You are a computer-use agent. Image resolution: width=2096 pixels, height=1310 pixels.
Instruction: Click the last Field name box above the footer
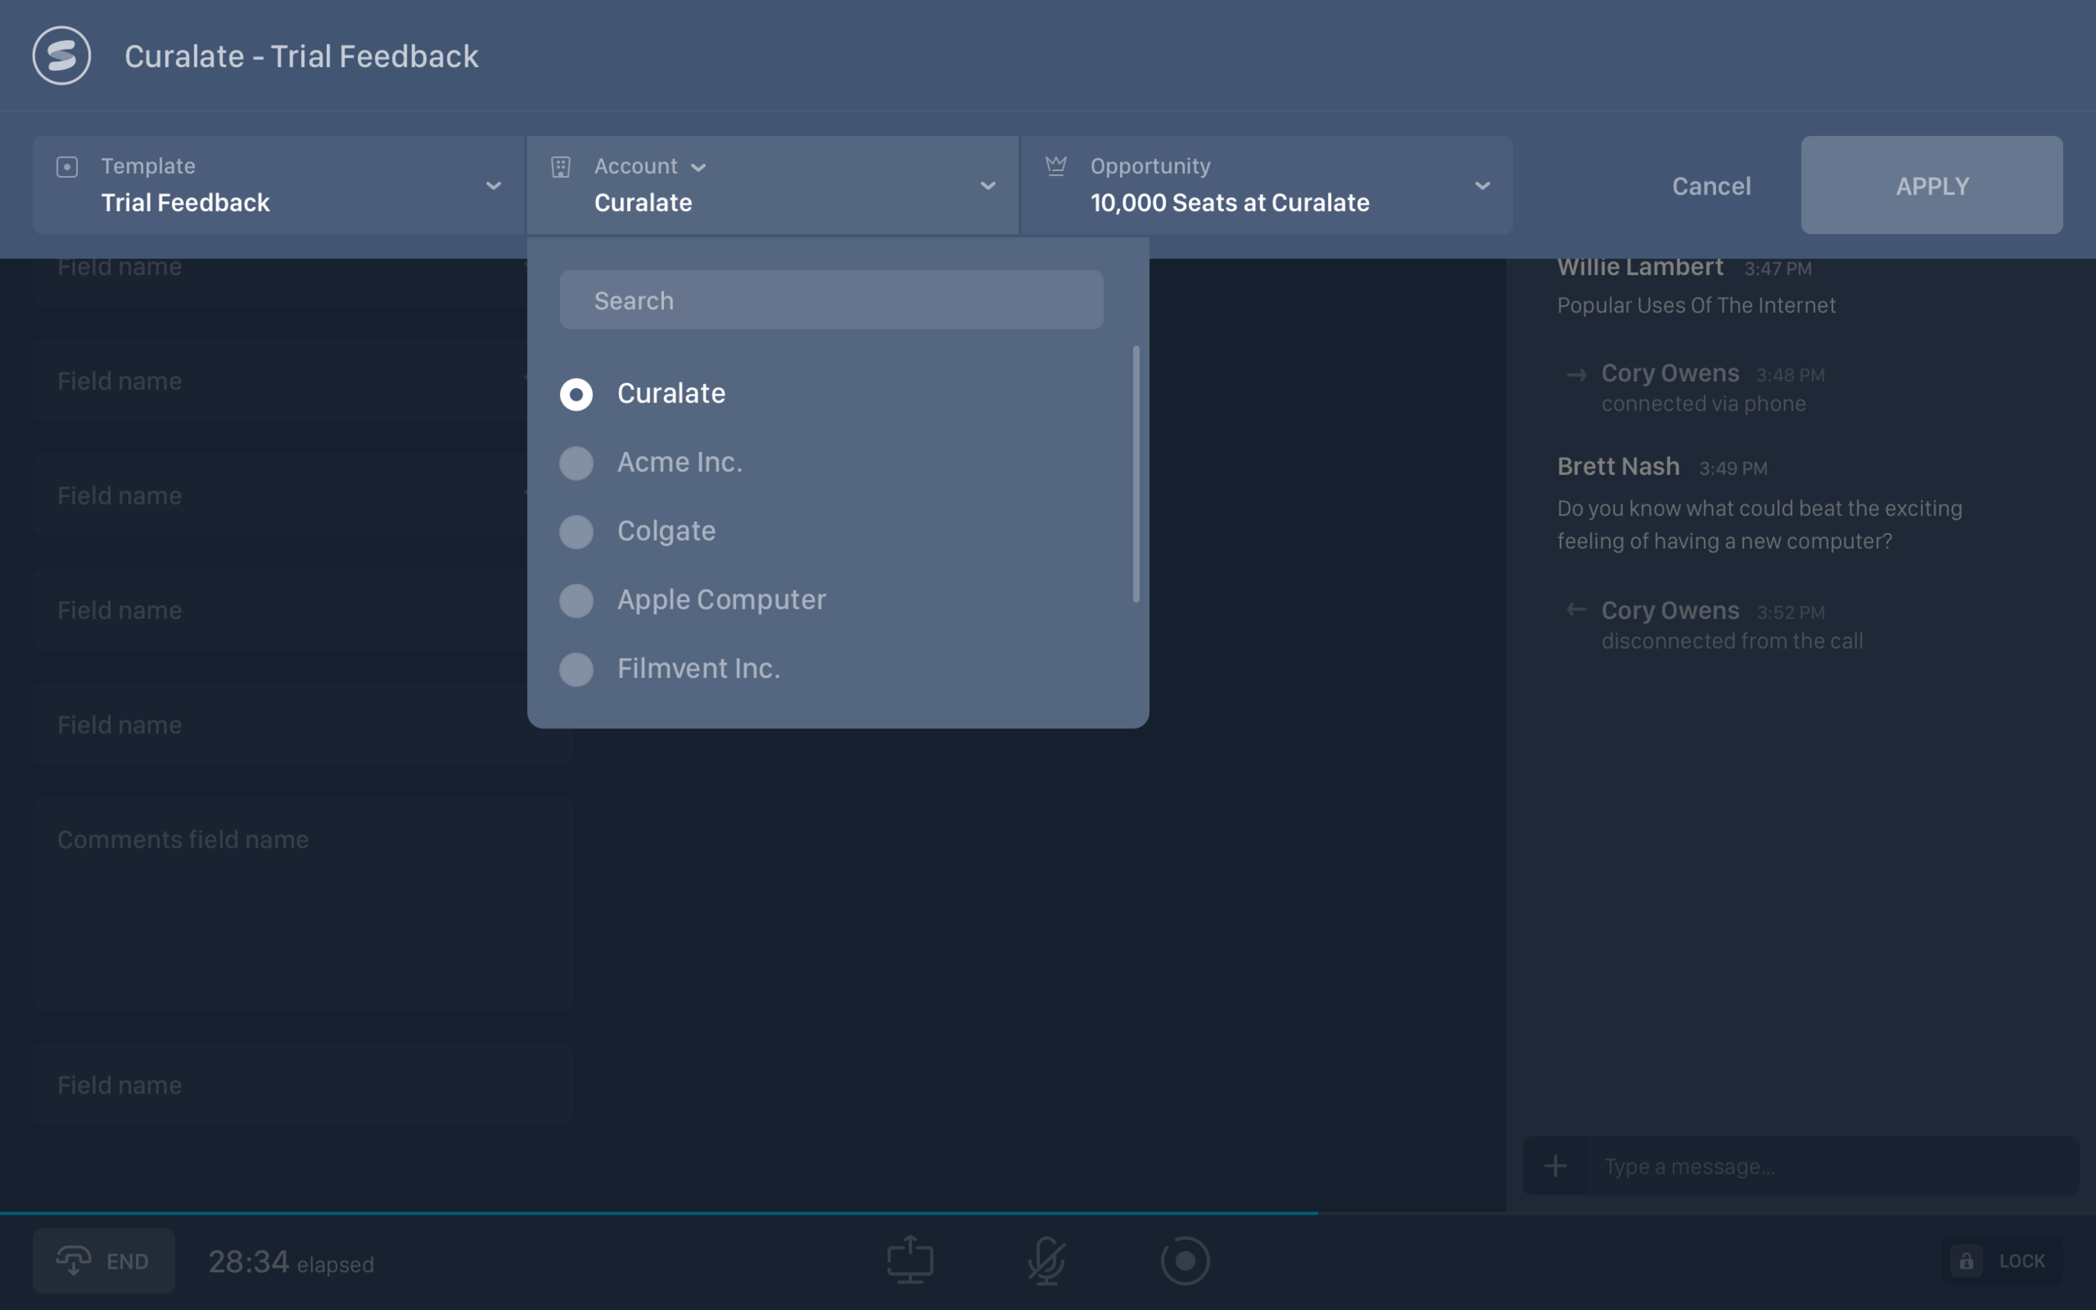304,1084
